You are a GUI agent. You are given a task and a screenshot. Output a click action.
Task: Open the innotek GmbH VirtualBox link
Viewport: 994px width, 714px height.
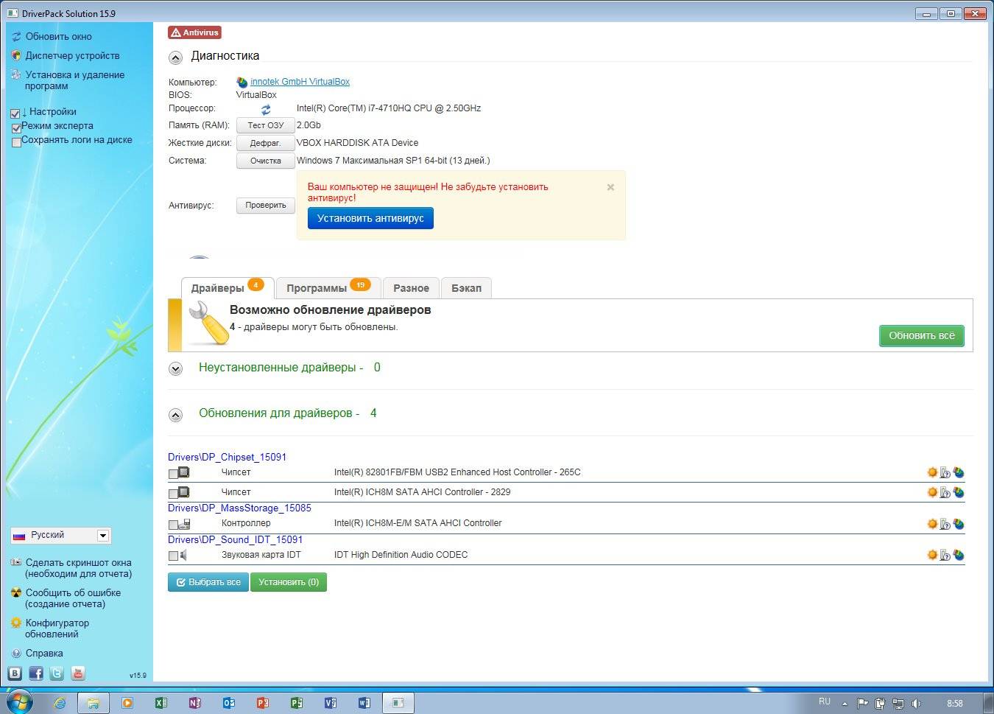[x=300, y=82]
